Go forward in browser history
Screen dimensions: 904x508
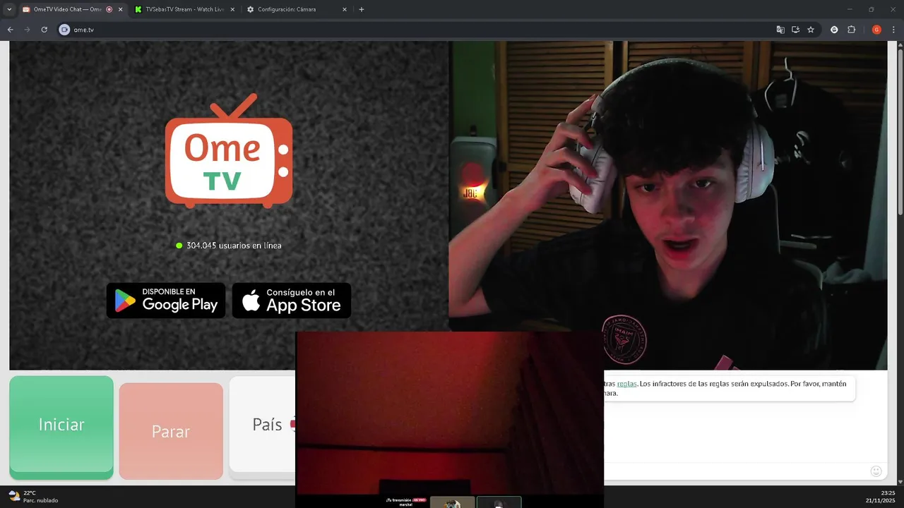tap(27, 30)
